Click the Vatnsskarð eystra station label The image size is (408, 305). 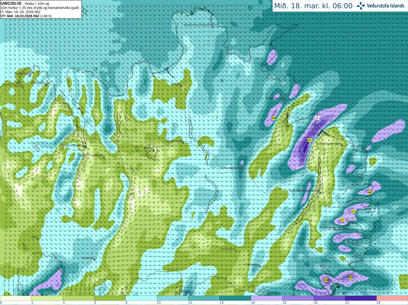click(x=330, y=144)
